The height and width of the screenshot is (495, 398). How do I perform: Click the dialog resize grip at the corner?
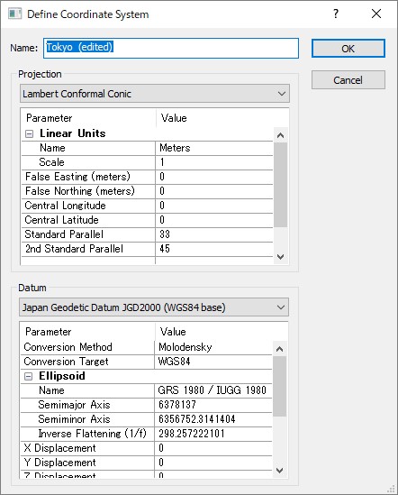point(392,489)
